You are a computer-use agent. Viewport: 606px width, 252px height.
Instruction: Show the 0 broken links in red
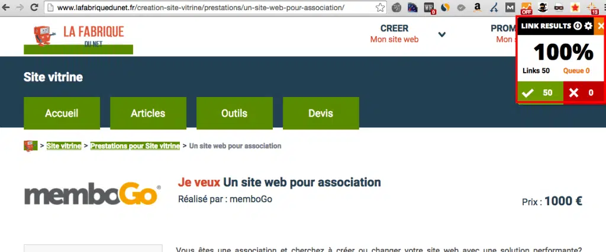(x=584, y=93)
